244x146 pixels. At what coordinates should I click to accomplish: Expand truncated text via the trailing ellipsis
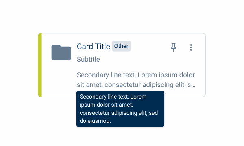click(x=194, y=86)
